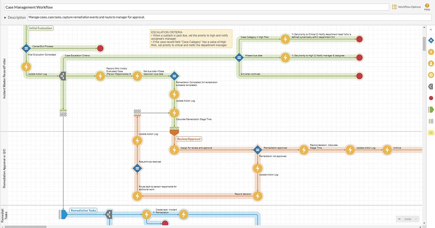
Task: Select the Set priority to Critical action
Action: click(x=286, y=39)
